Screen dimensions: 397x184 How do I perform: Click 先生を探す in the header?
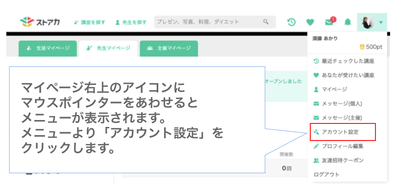click(131, 22)
